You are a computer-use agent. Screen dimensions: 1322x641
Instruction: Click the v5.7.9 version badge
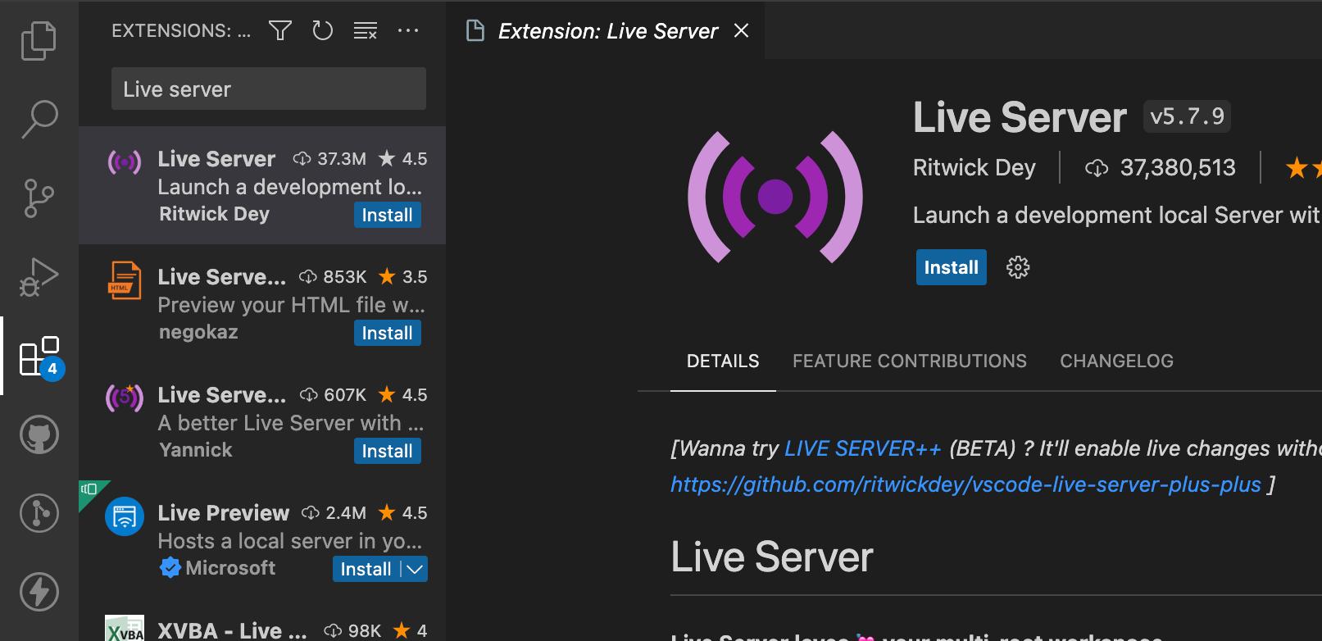[1188, 116]
